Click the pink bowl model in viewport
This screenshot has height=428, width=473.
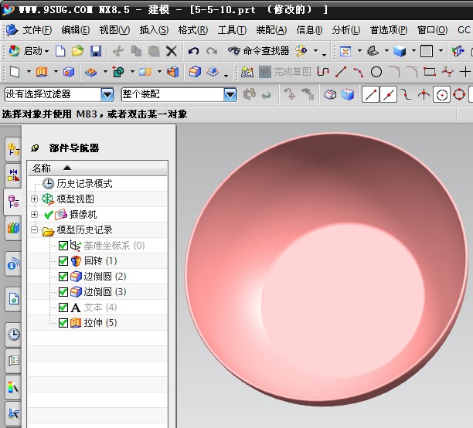tap(327, 270)
